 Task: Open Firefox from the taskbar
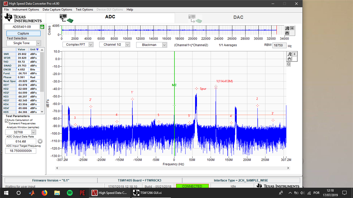point(44,193)
